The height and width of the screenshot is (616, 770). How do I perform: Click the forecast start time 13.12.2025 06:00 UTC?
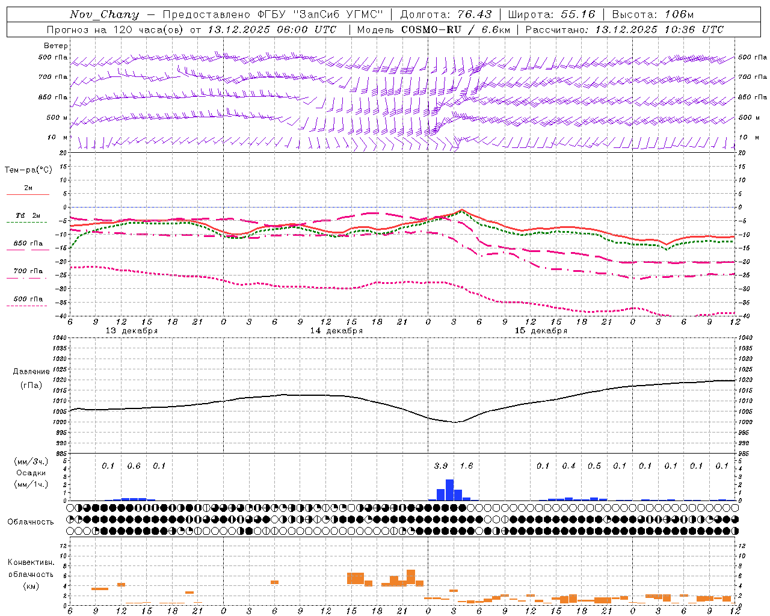(272, 29)
